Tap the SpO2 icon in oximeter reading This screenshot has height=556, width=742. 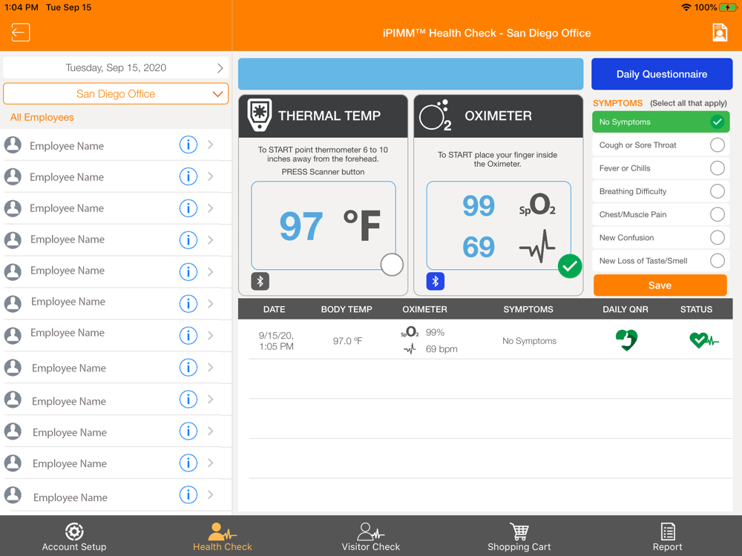pyautogui.click(x=537, y=205)
